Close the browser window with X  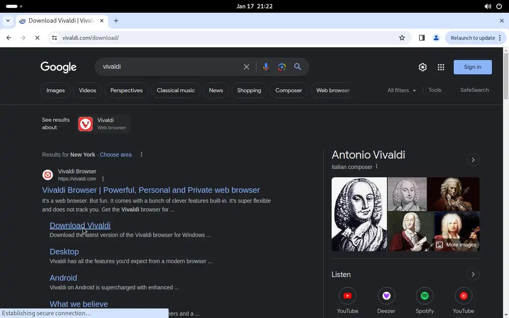coord(501,21)
